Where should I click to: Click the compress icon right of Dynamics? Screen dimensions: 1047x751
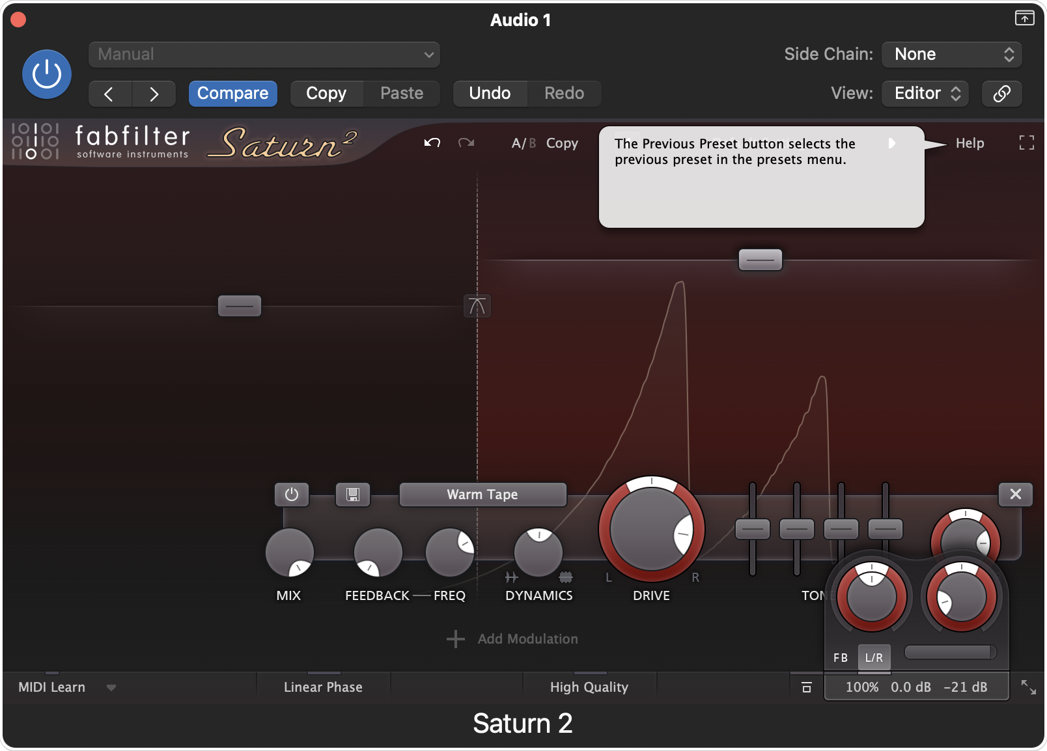click(566, 577)
